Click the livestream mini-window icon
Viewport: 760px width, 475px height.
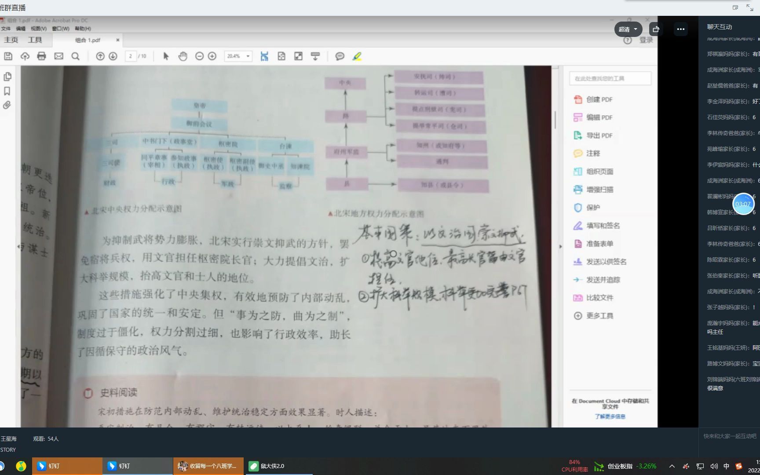pyautogui.click(x=735, y=7)
